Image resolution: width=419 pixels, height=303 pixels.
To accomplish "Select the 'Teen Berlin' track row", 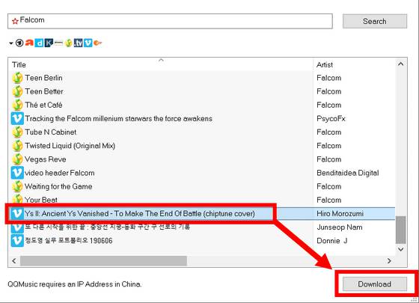I will click(203, 78).
